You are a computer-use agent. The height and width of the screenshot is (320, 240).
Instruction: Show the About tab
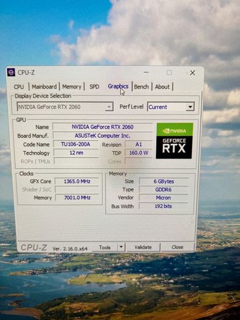pyautogui.click(x=162, y=87)
